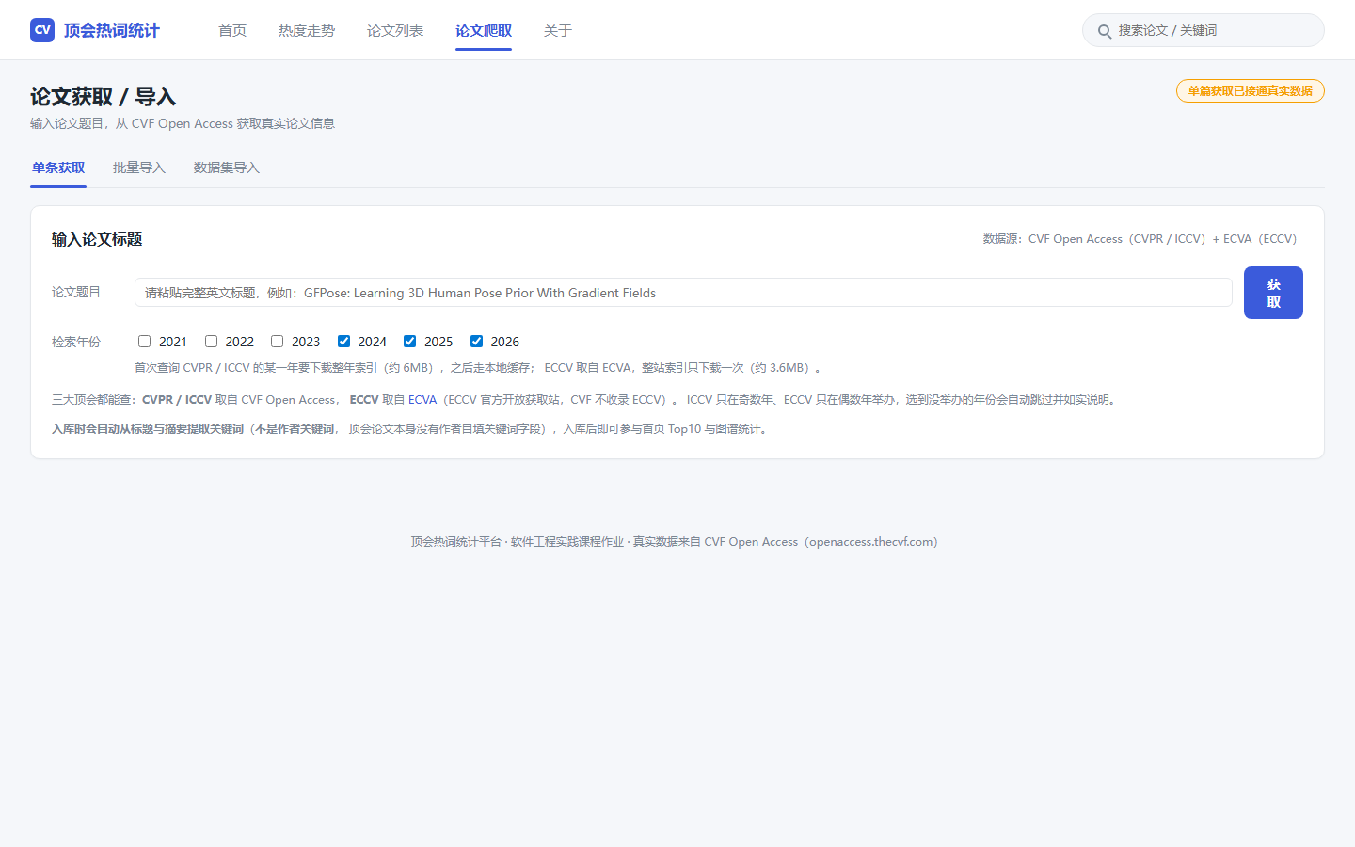Enable the 2021 year checkbox
The image size is (1355, 847).
pyautogui.click(x=145, y=342)
